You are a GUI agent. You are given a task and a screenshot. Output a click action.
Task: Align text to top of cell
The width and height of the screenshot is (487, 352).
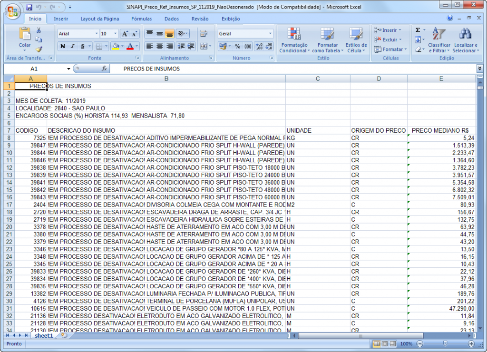coord(149,34)
